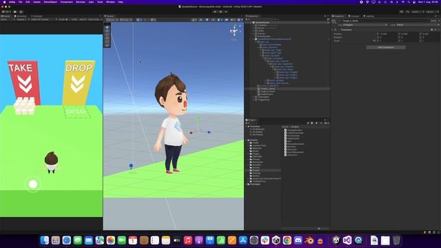Open the Scene camera settings icon
The height and width of the screenshot is (248, 441).
(232, 20)
